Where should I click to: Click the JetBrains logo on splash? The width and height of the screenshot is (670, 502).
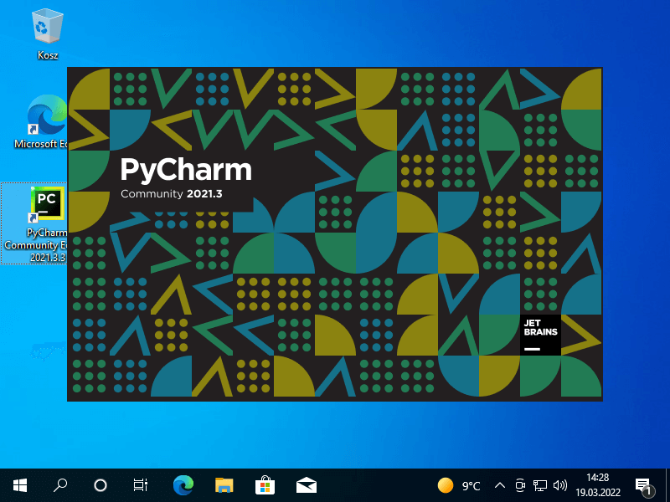click(540, 336)
